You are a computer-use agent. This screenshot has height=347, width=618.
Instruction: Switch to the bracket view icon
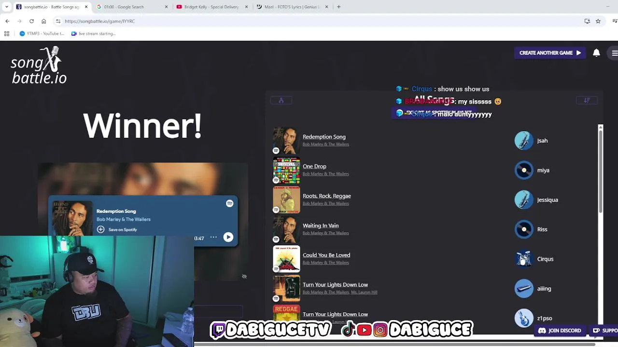[281, 100]
